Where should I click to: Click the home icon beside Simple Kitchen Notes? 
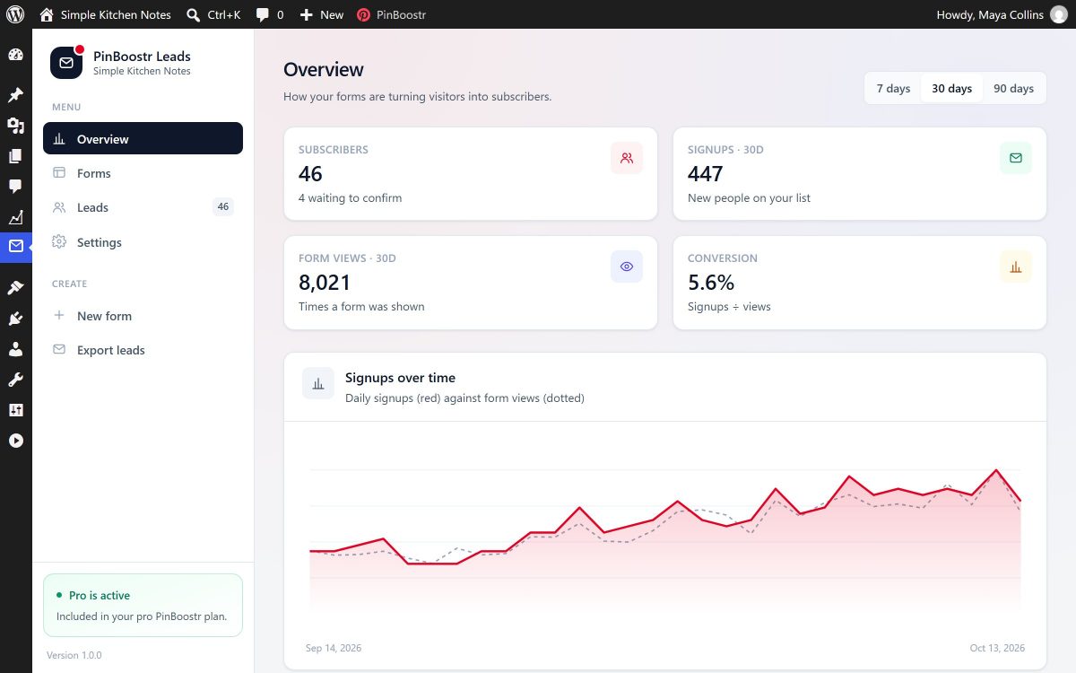(47, 14)
